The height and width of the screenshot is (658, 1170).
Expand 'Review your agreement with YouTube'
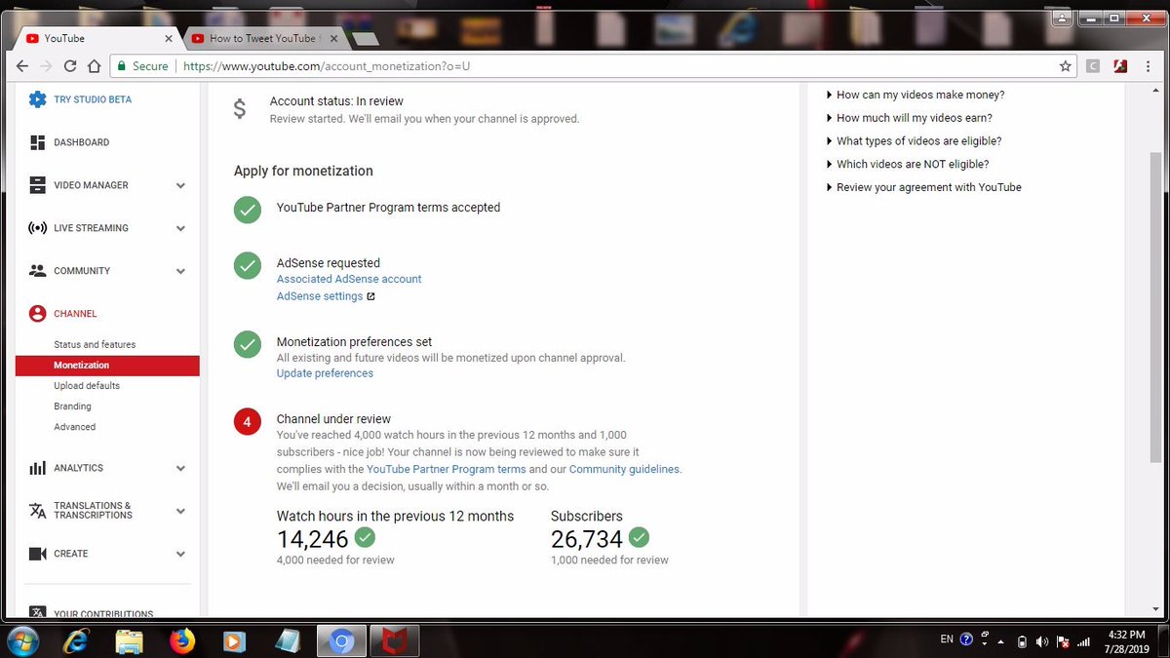pos(923,187)
